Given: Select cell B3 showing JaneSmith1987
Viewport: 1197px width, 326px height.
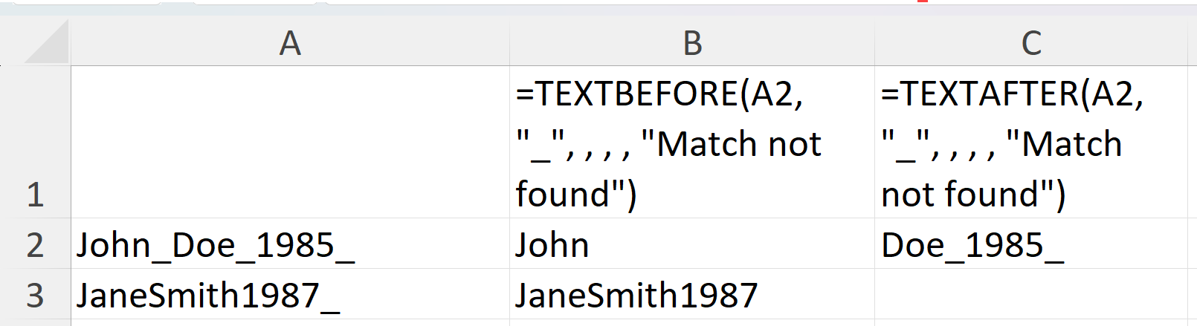Looking at the screenshot, I should [692, 295].
